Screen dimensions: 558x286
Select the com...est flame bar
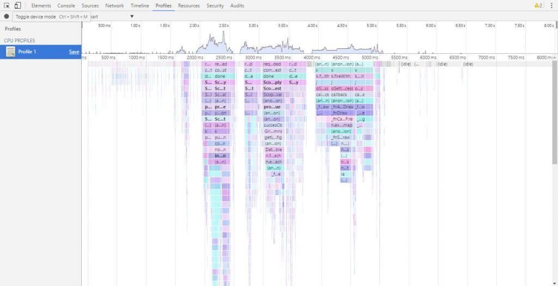(x=272, y=70)
